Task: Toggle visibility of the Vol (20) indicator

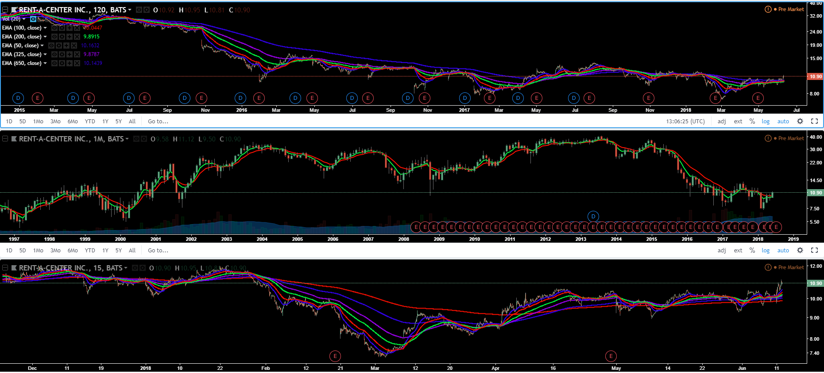Action: pyautogui.click(x=33, y=19)
